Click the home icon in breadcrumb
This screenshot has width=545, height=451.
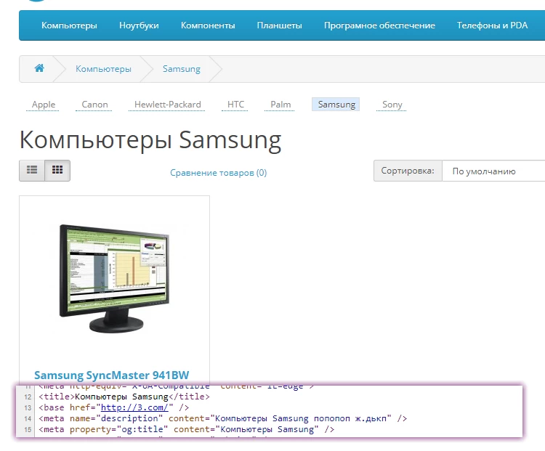pos(39,68)
